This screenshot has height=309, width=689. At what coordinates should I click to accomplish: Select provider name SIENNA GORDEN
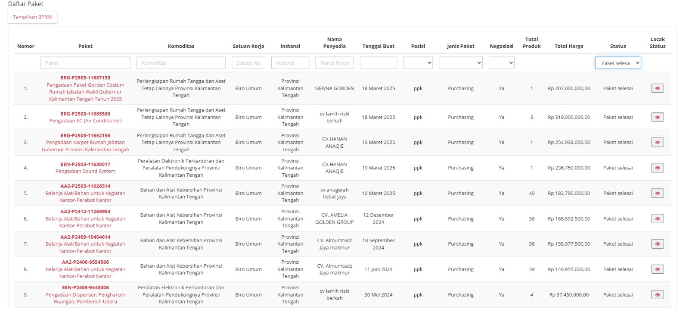pyautogui.click(x=335, y=88)
